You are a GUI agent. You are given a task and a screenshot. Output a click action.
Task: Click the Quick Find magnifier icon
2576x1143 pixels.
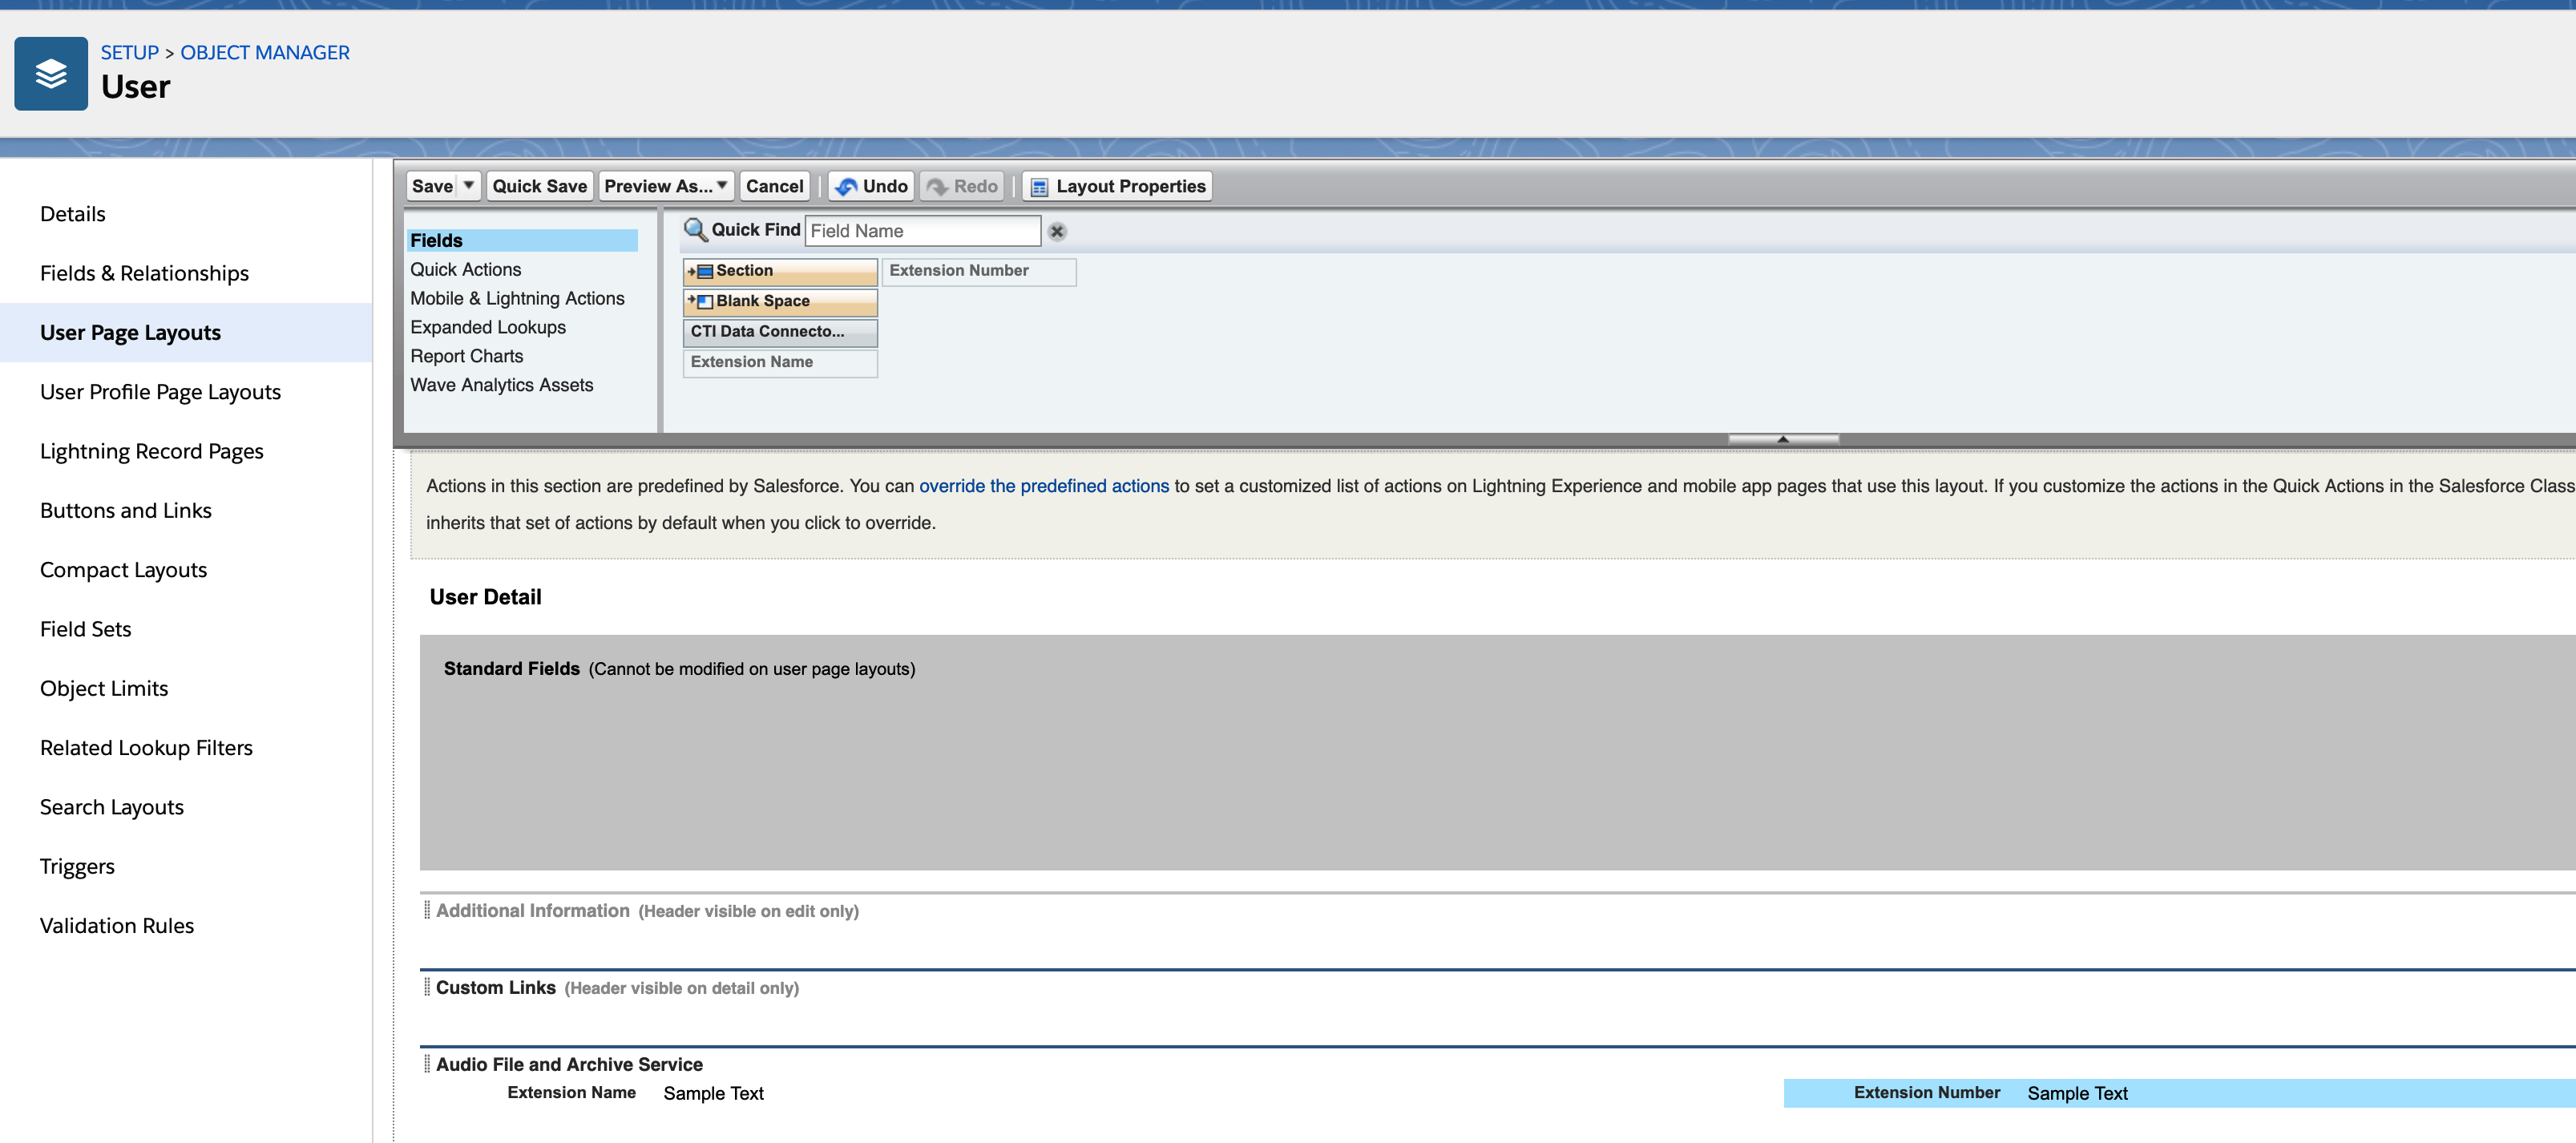[x=695, y=230]
